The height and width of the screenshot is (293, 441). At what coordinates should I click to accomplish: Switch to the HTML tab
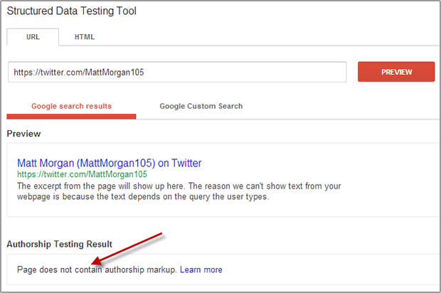point(85,37)
